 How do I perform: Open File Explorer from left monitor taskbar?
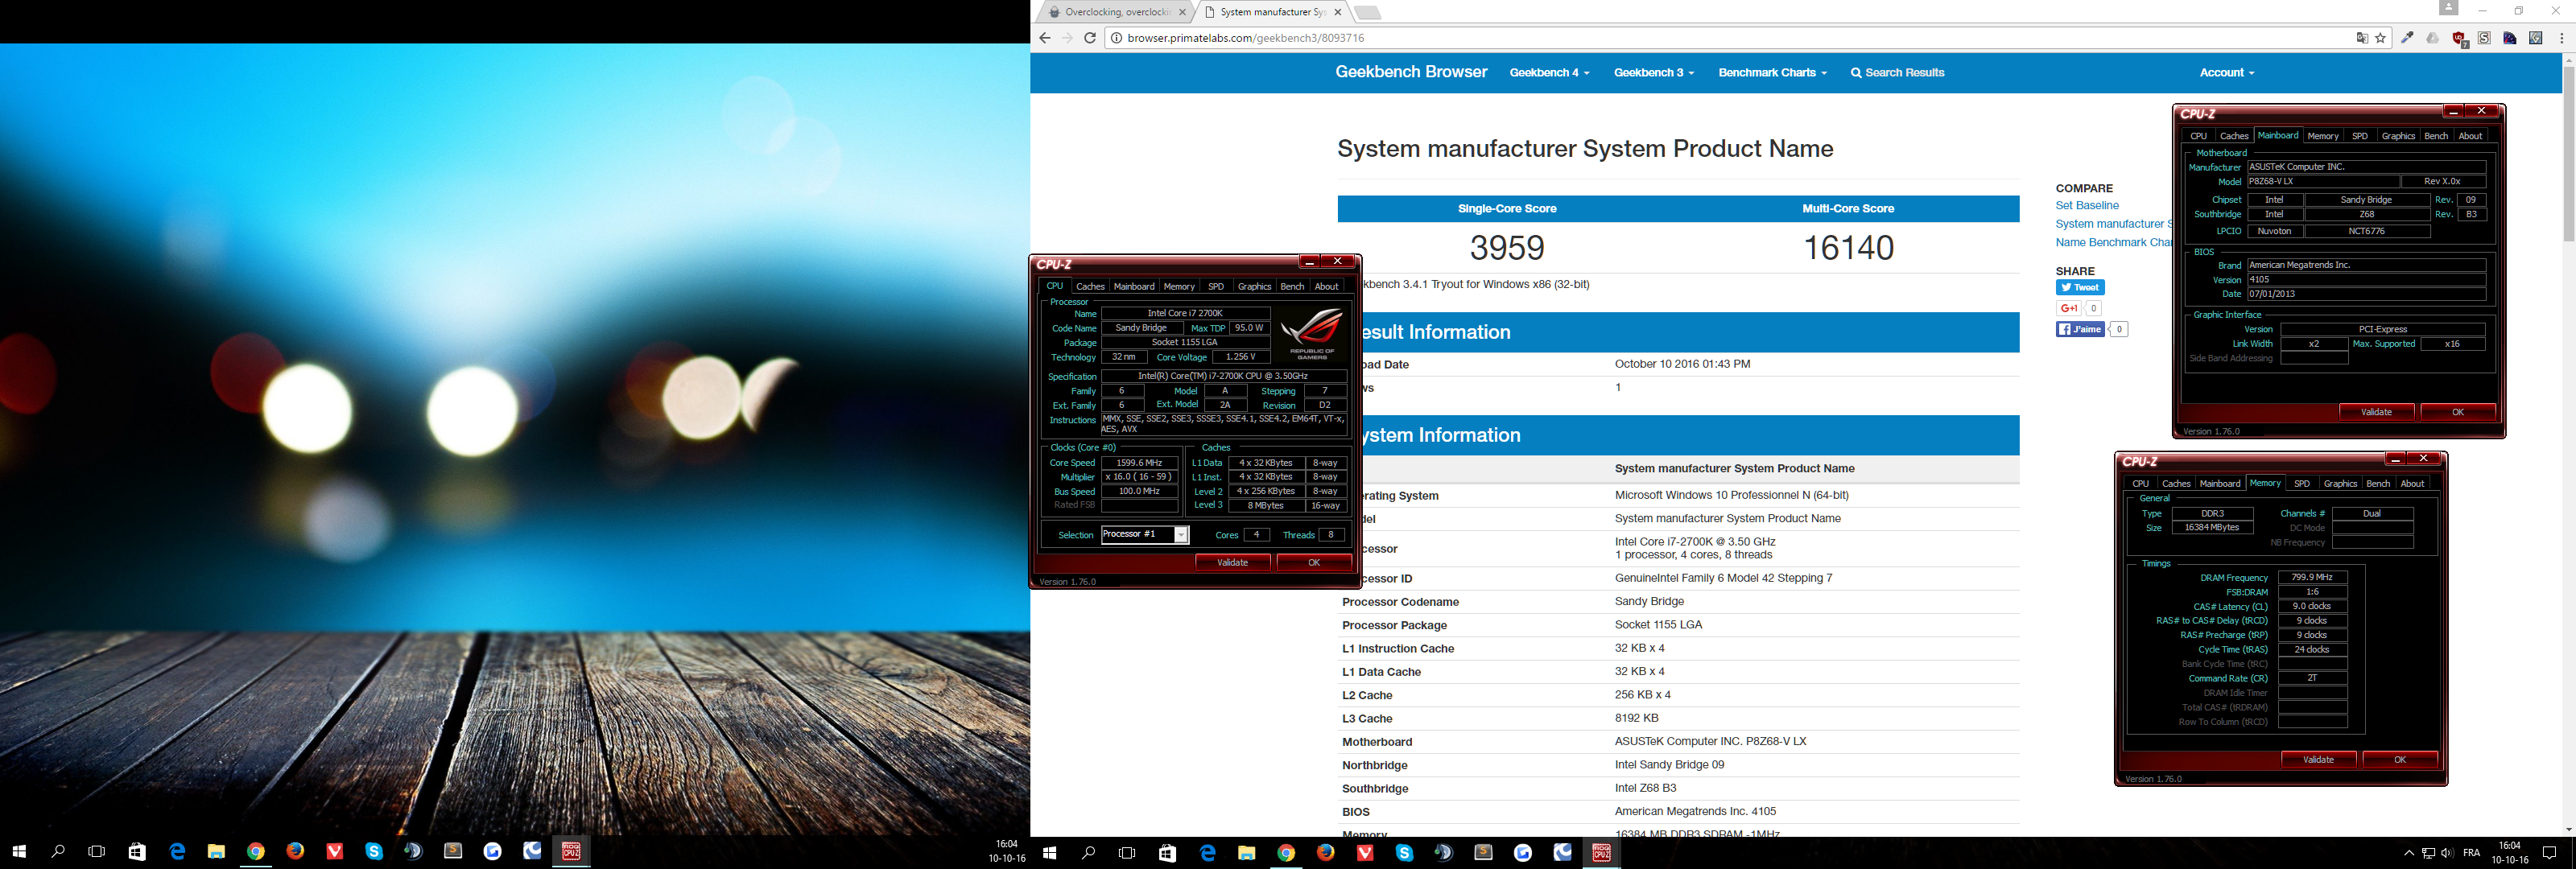click(216, 852)
